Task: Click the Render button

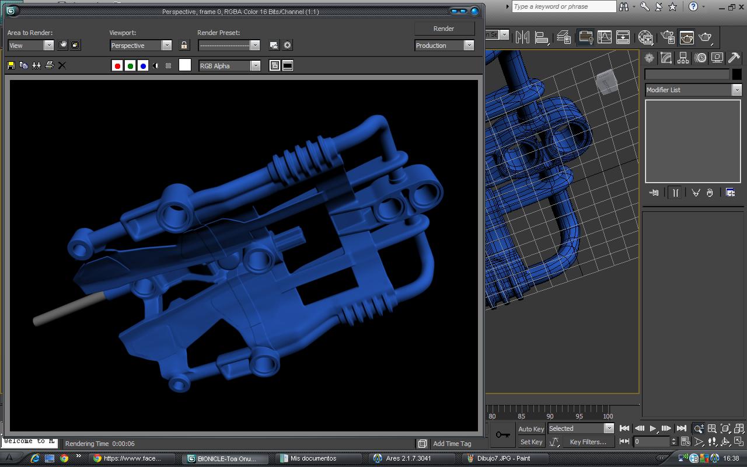Action: click(444, 29)
